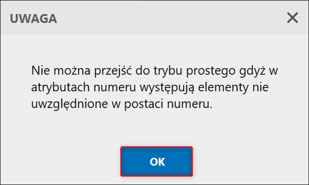Screen dimensions: 309x185
Task: Click the word "atrybutach" in the message
Action: click(x=61, y=88)
